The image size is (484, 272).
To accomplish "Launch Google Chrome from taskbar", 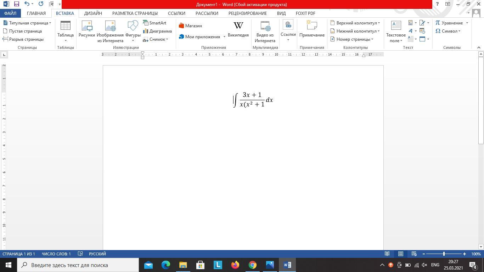I will [252, 265].
